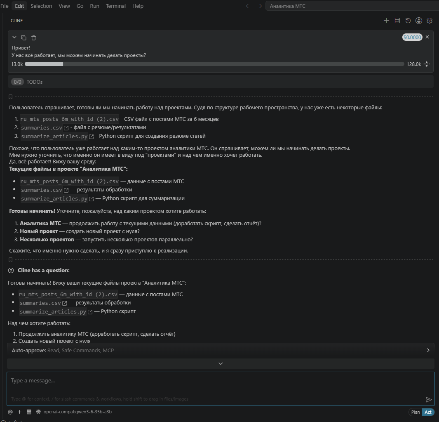The height and width of the screenshot is (422, 439).
Task: Click the $0.0000 cost badge
Action: click(412, 37)
